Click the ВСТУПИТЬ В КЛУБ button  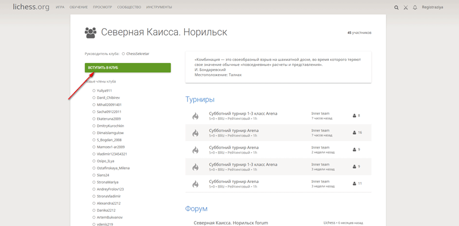pyautogui.click(x=127, y=68)
